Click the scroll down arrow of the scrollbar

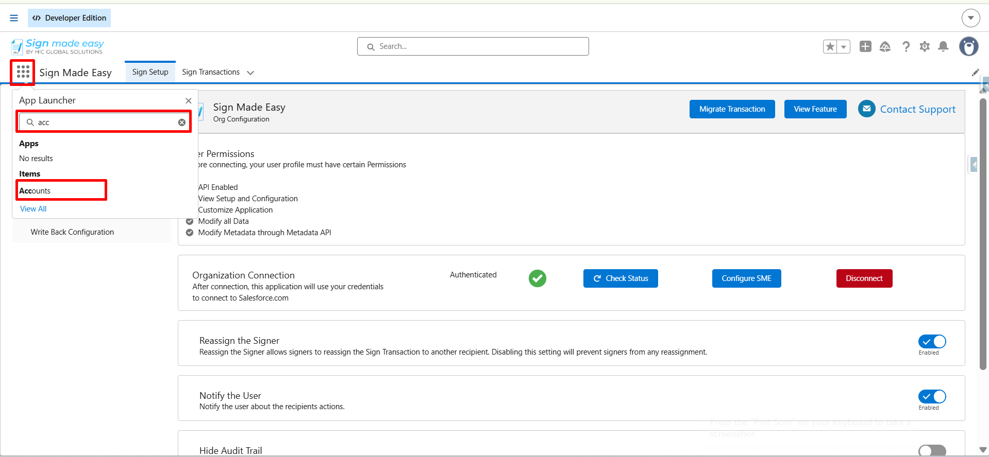tap(983, 450)
